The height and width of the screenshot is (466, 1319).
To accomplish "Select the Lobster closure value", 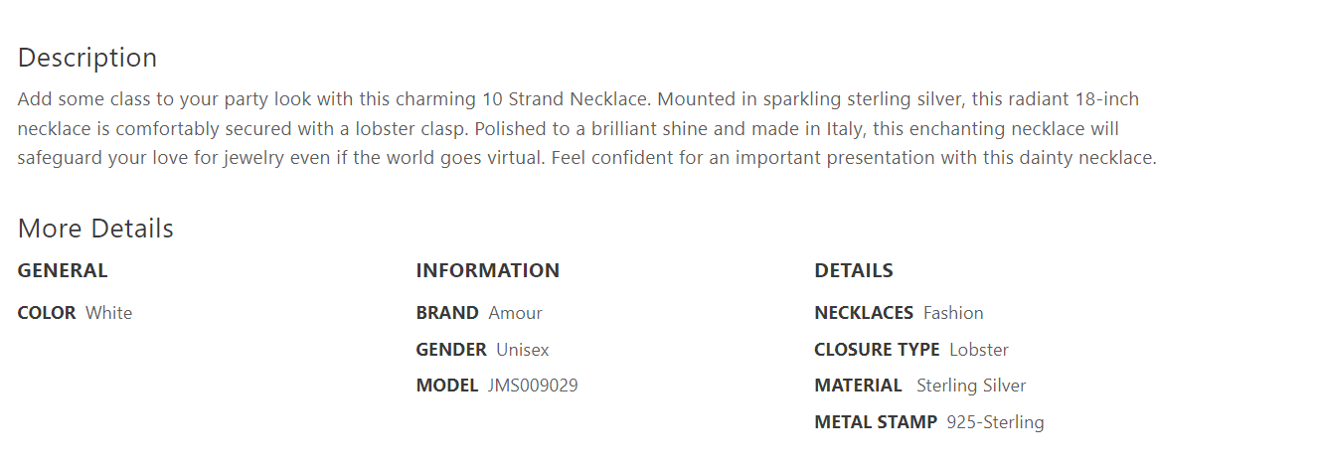I will click(x=978, y=350).
